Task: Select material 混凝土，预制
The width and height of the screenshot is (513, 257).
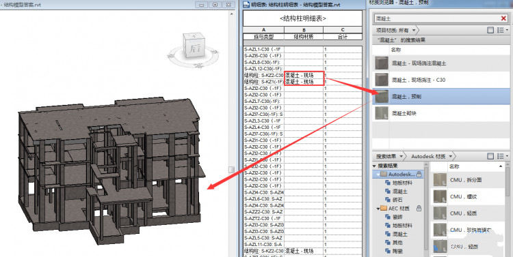Action: tap(441, 97)
